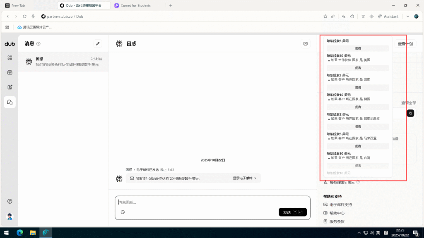Open the payouts icon in left sidebar
This screenshot has height=238, width=424.
tap(10, 72)
